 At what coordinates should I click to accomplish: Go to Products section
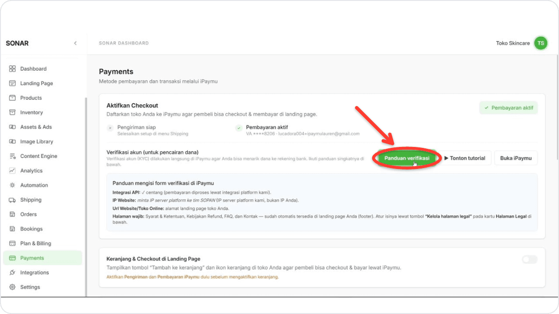(x=42, y=97)
